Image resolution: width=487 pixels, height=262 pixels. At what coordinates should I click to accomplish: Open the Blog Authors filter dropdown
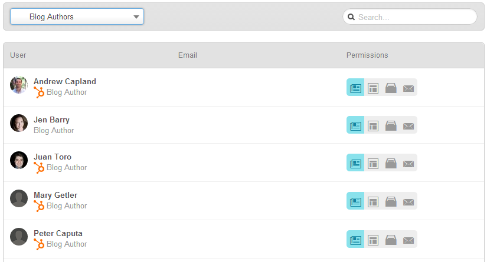(x=77, y=16)
